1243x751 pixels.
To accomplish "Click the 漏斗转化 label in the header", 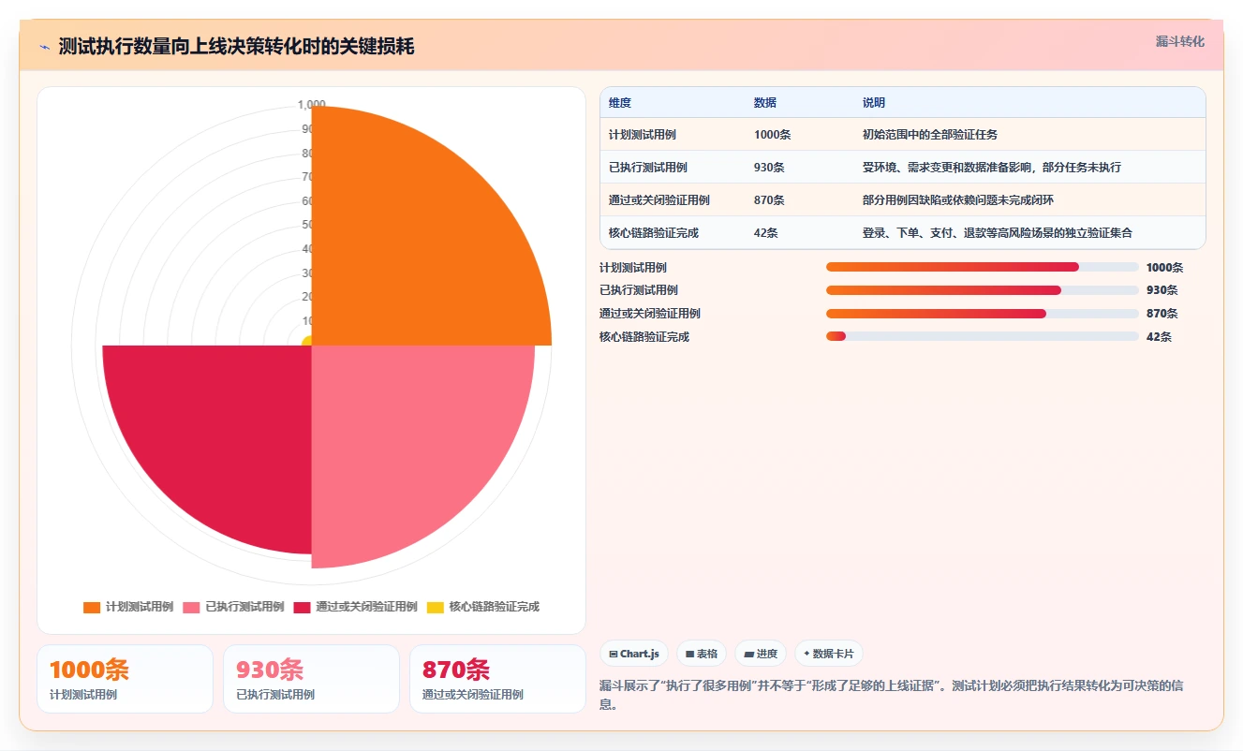I will tap(1180, 42).
